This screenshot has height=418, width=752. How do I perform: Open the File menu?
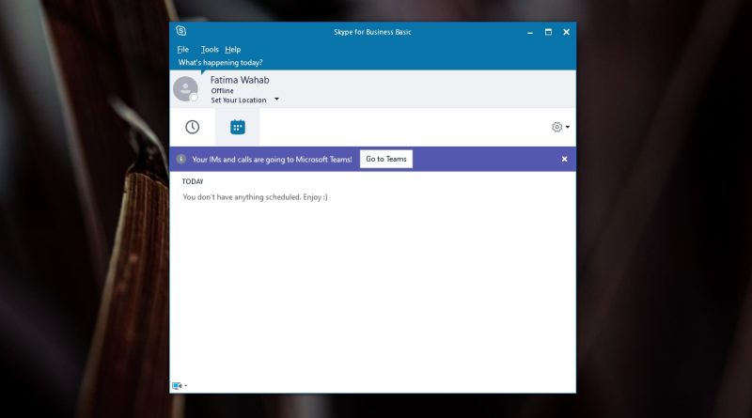point(182,50)
